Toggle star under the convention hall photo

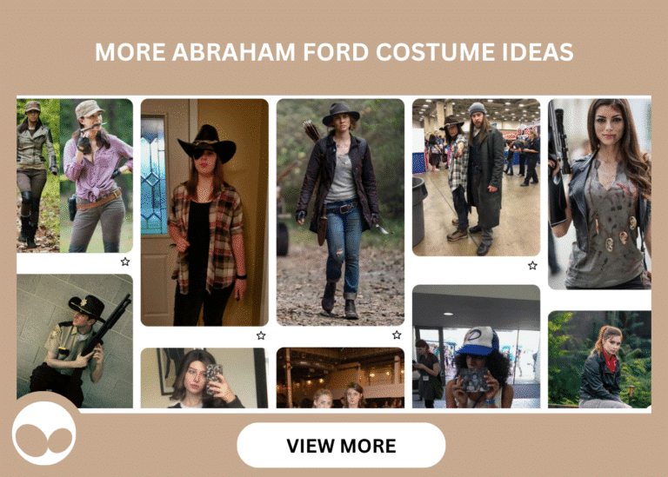[532, 265]
